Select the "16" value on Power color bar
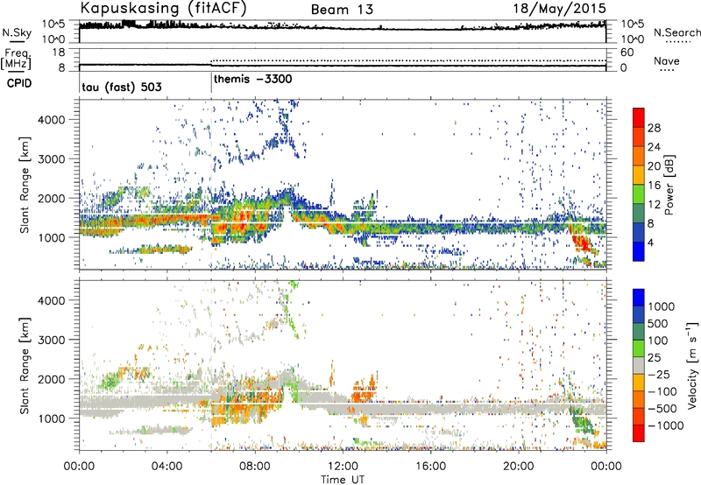Image resolution: width=701 pixels, height=485 pixels. pyautogui.click(x=654, y=185)
